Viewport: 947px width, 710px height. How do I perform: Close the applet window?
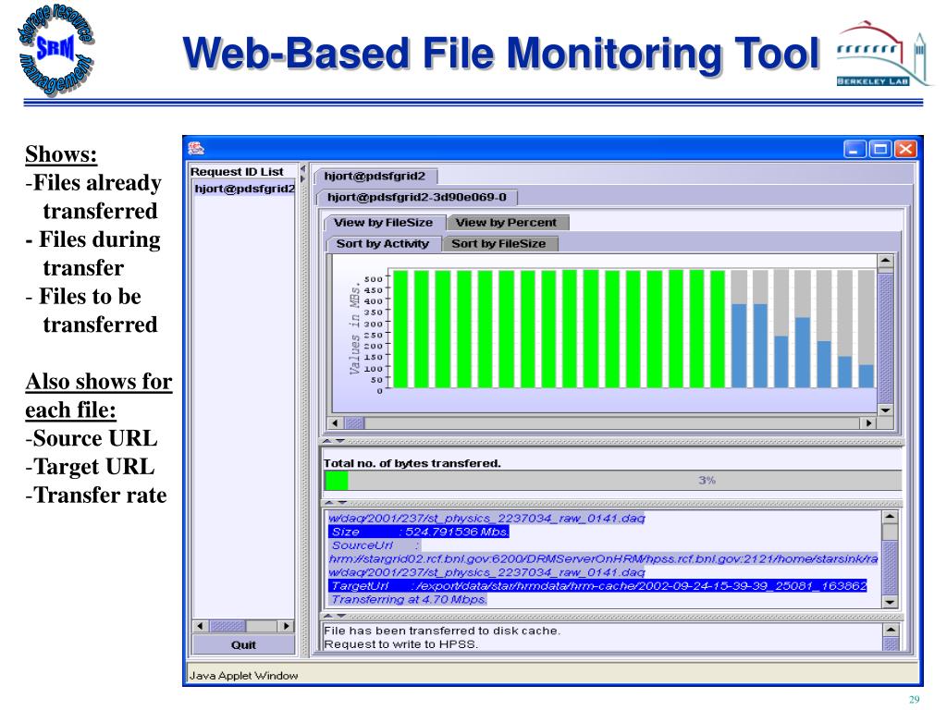pos(905,149)
